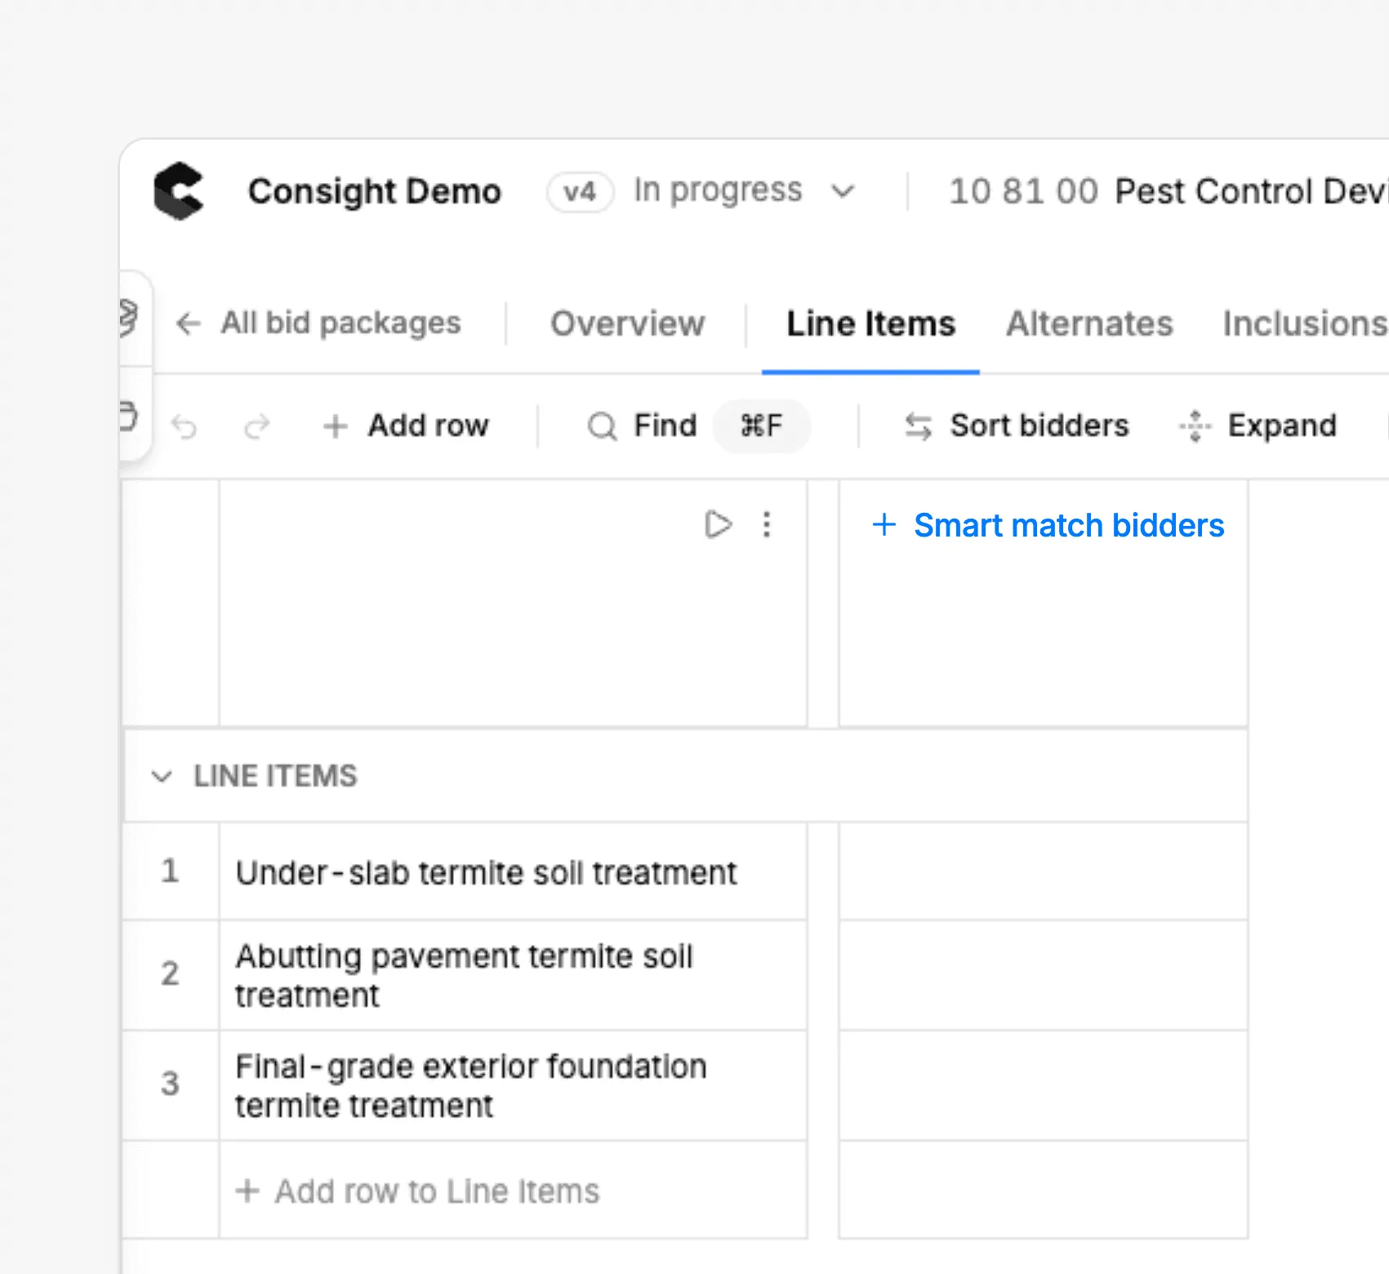Click the 10 81 00 Pest Control title
1389x1274 pixels.
coord(1169,192)
